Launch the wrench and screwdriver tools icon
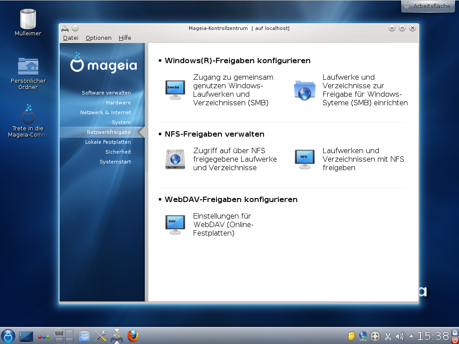This screenshot has width=459, height=344. coord(100,336)
